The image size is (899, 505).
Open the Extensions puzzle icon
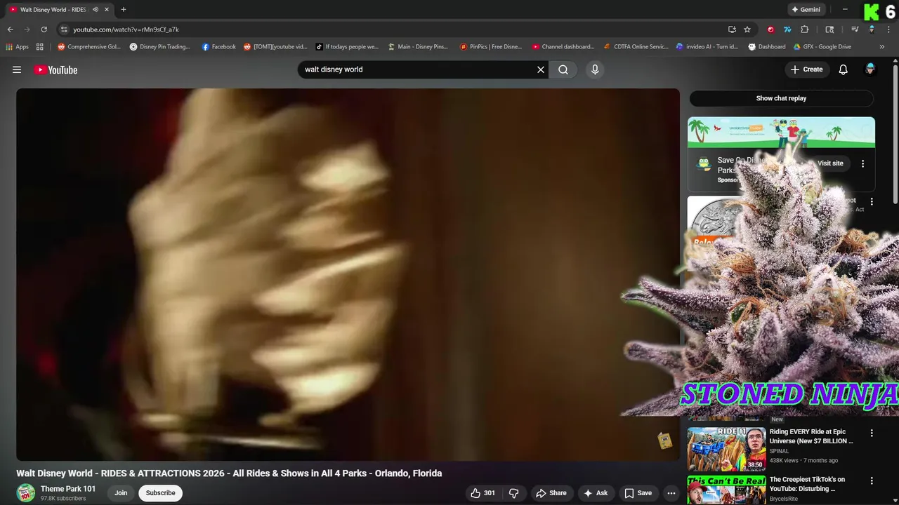click(805, 29)
